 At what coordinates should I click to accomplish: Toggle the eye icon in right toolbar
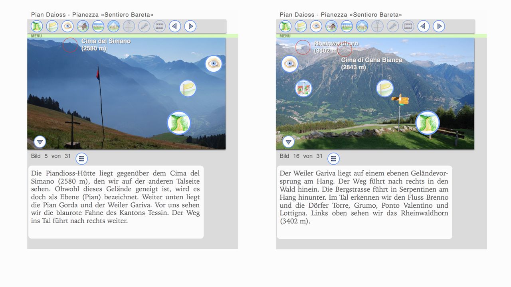click(x=316, y=26)
